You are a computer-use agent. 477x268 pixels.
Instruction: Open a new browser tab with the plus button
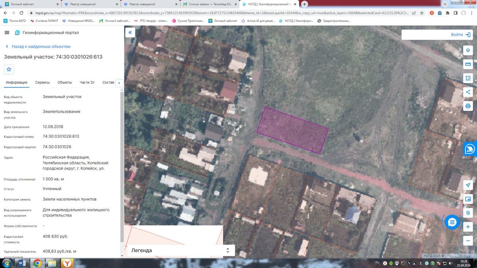[x=304, y=4]
